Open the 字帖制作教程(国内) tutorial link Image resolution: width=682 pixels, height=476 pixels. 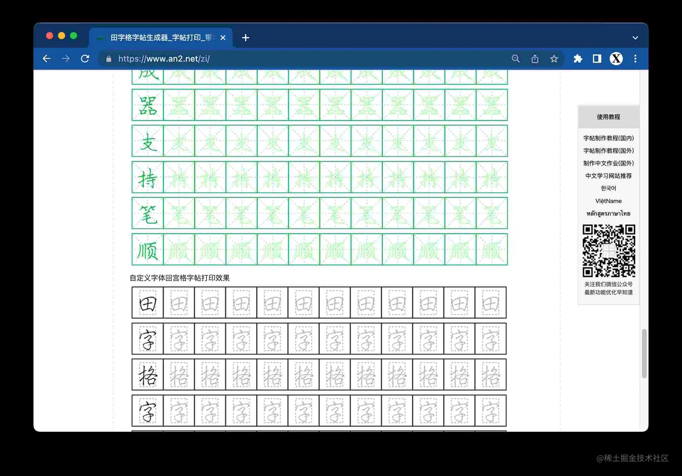(608, 138)
